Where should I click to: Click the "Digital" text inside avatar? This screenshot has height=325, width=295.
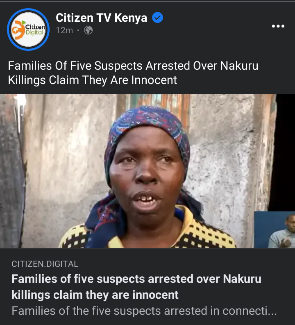point(34,32)
